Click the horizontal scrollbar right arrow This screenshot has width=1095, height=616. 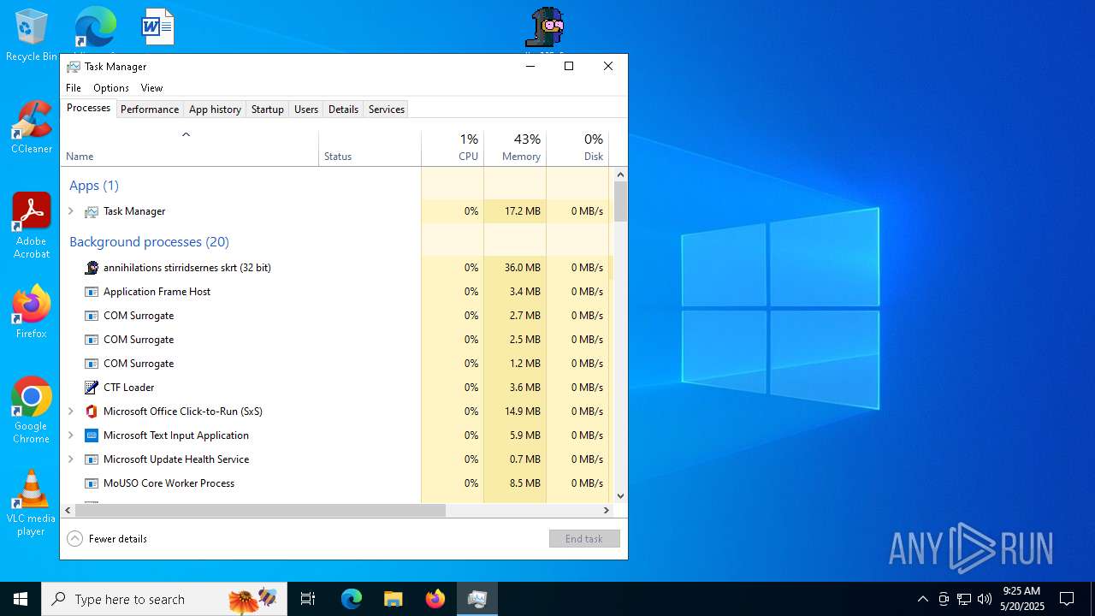click(x=607, y=510)
